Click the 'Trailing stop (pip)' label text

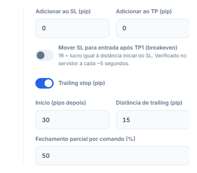coord(82,83)
